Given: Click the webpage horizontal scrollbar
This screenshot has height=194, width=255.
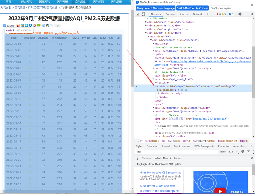Looking at the screenshot, I should 45,192.
